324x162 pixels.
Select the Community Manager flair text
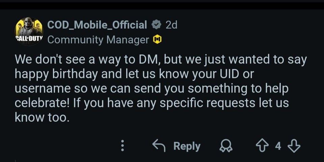coord(98,40)
